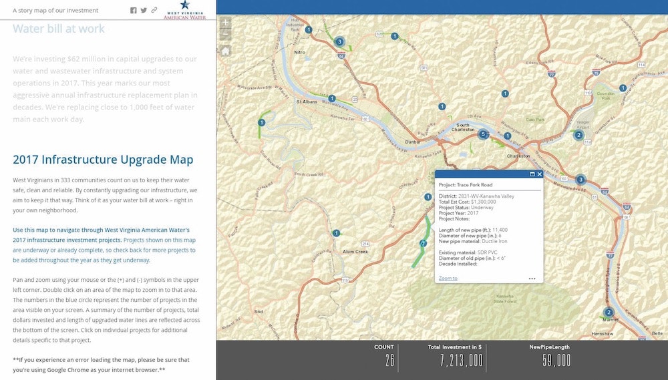The height and width of the screenshot is (380, 668).
Task: Click the 'Water bill at work' heading
Action: tap(59, 29)
